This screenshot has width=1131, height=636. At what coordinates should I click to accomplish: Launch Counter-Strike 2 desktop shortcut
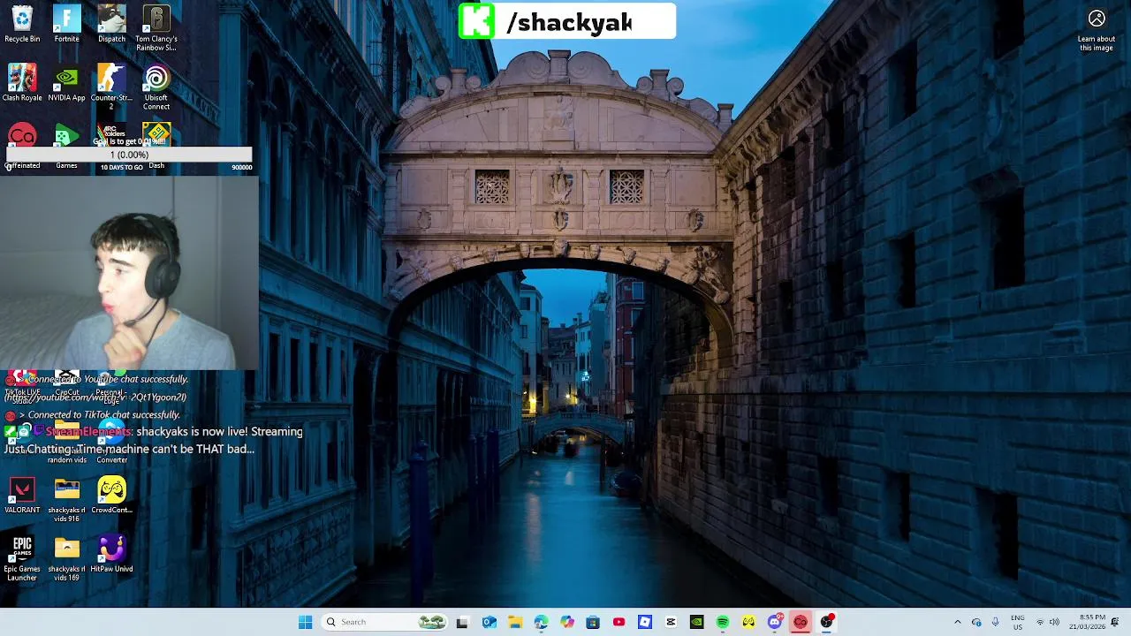[111, 87]
